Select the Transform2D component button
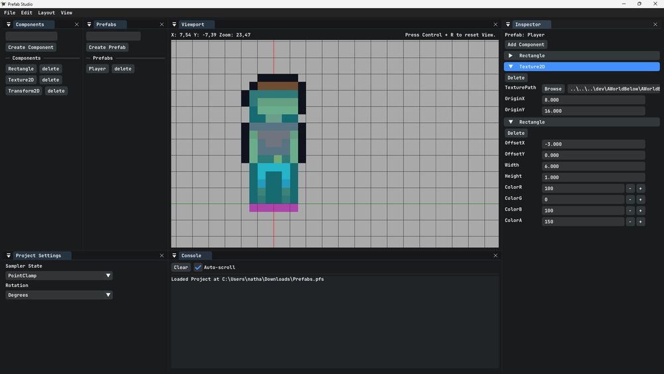Image resolution: width=664 pixels, height=374 pixels. pos(24,90)
